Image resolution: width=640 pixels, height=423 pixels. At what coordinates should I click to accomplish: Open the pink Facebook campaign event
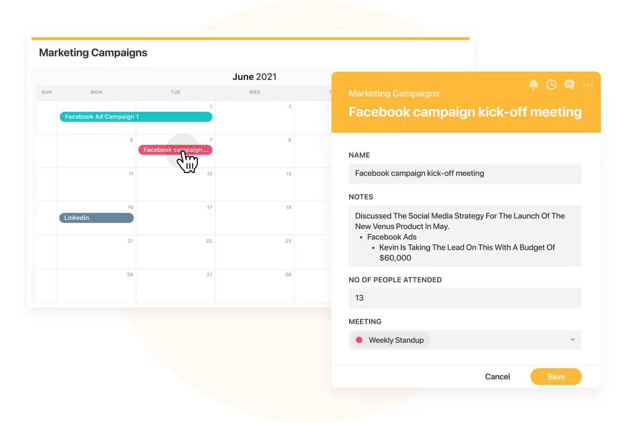(175, 150)
